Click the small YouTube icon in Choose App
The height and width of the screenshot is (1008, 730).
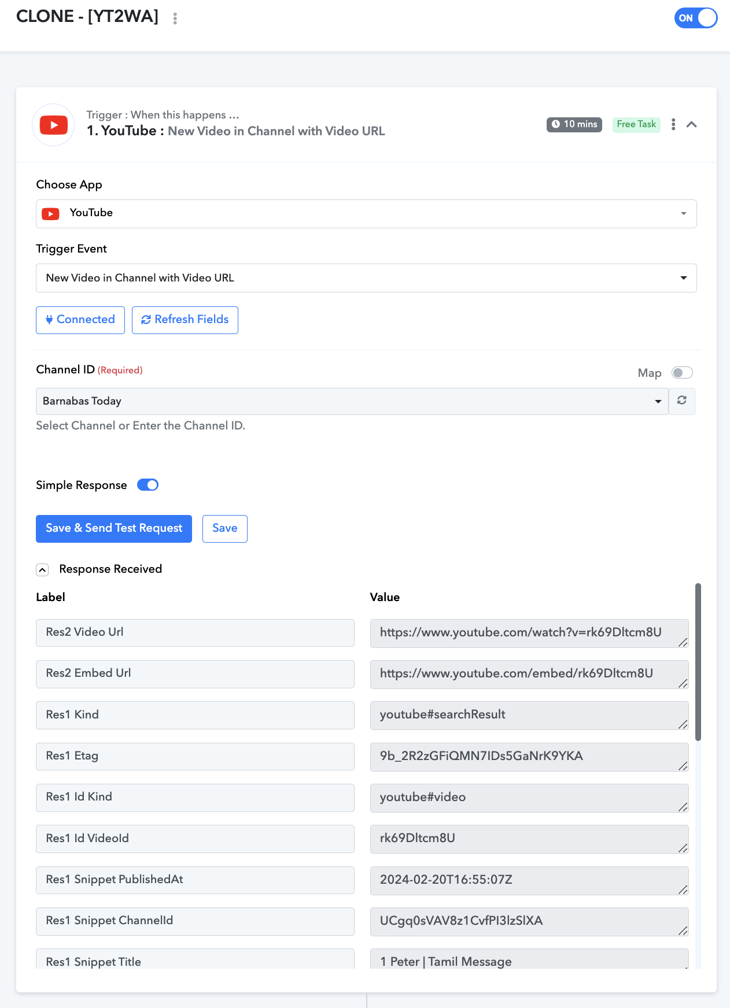point(51,214)
